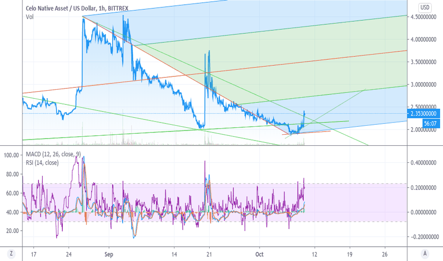443x261 pixels.
Task: Click the 4.00000000 price axis label
Action: pos(424,39)
